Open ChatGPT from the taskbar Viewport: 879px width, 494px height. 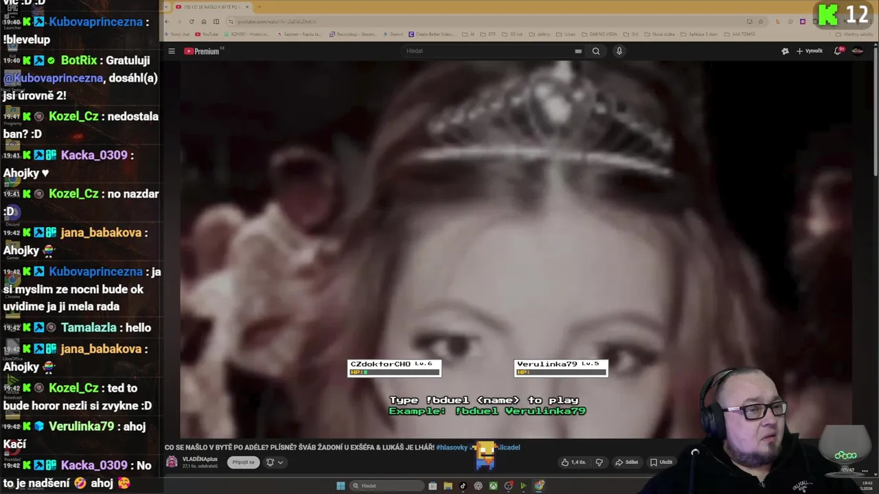(x=478, y=486)
